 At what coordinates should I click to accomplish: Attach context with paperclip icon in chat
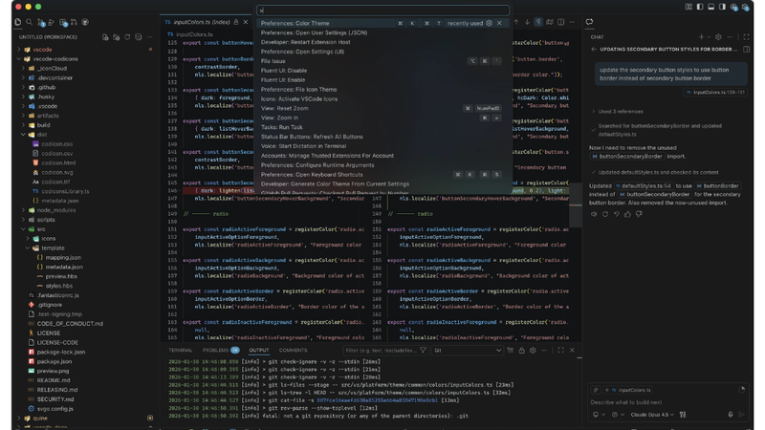tap(596, 390)
